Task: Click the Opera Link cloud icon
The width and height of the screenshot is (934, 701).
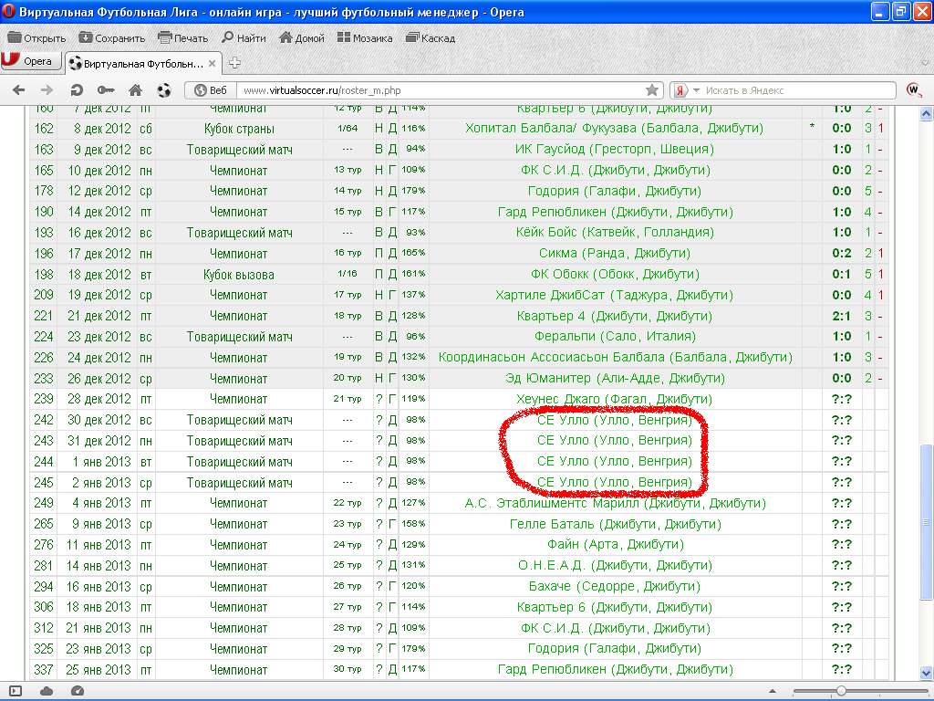Action: tap(47, 692)
